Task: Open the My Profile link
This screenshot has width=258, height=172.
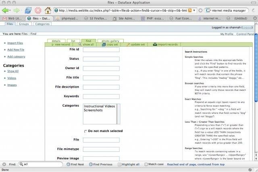Action: [x=227, y=34]
